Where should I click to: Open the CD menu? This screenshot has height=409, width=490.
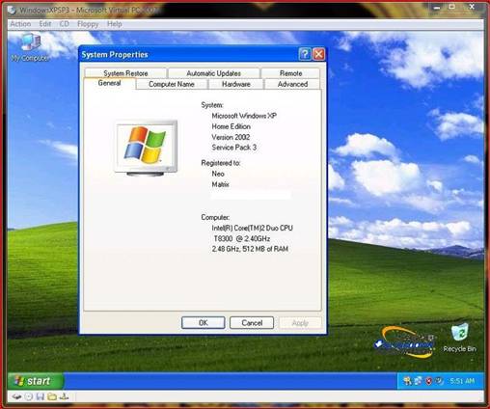64,24
